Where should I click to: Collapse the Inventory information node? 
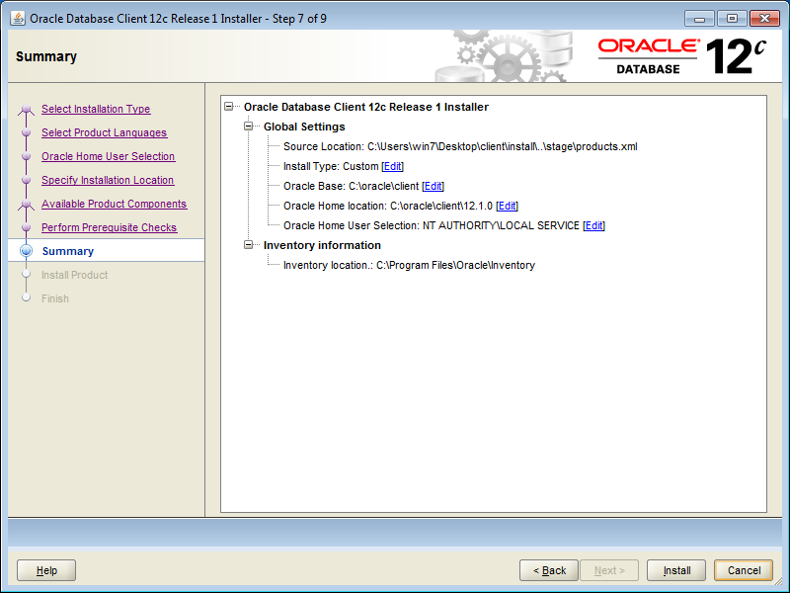[x=249, y=244]
